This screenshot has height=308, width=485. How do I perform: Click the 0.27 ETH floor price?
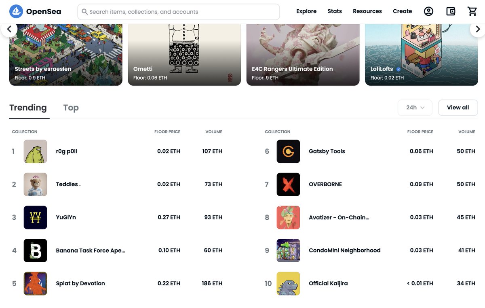click(x=169, y=217)
